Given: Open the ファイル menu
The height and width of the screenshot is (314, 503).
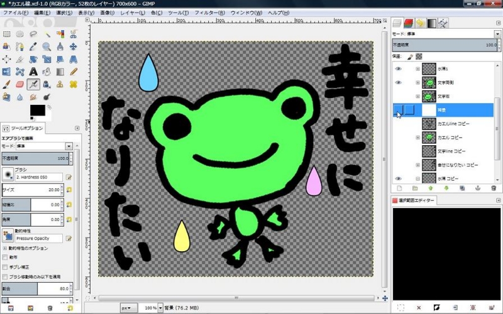Looking at the screenshot, I should click(16, 13).
